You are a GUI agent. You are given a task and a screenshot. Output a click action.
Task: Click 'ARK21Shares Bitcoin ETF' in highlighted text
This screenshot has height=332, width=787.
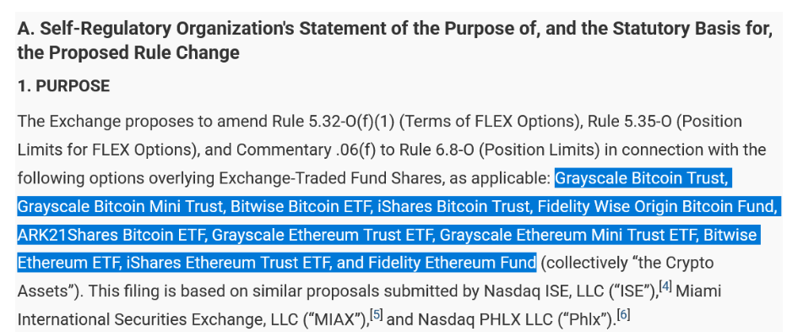click(111, 235)
